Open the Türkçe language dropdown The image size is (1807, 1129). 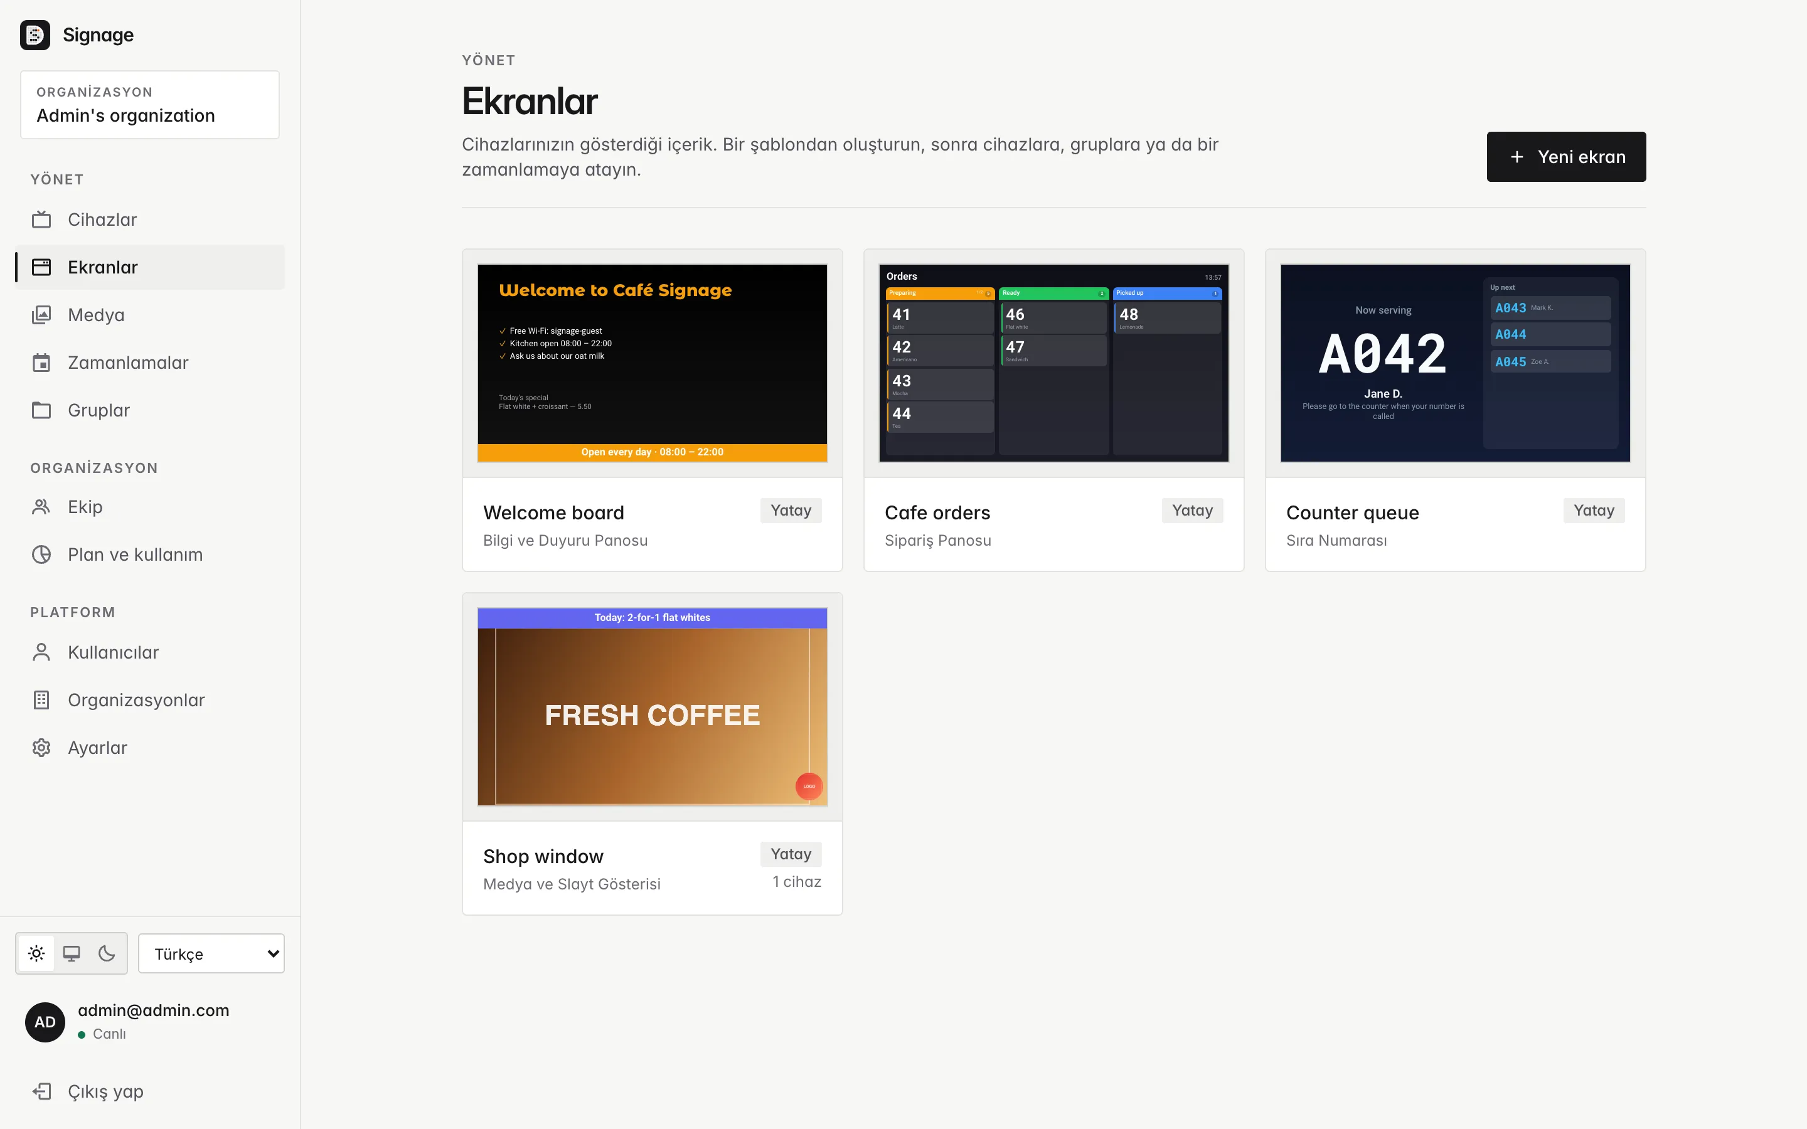211,953
